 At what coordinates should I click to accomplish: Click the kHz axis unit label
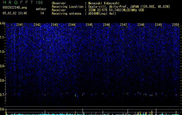pos(3,23)
